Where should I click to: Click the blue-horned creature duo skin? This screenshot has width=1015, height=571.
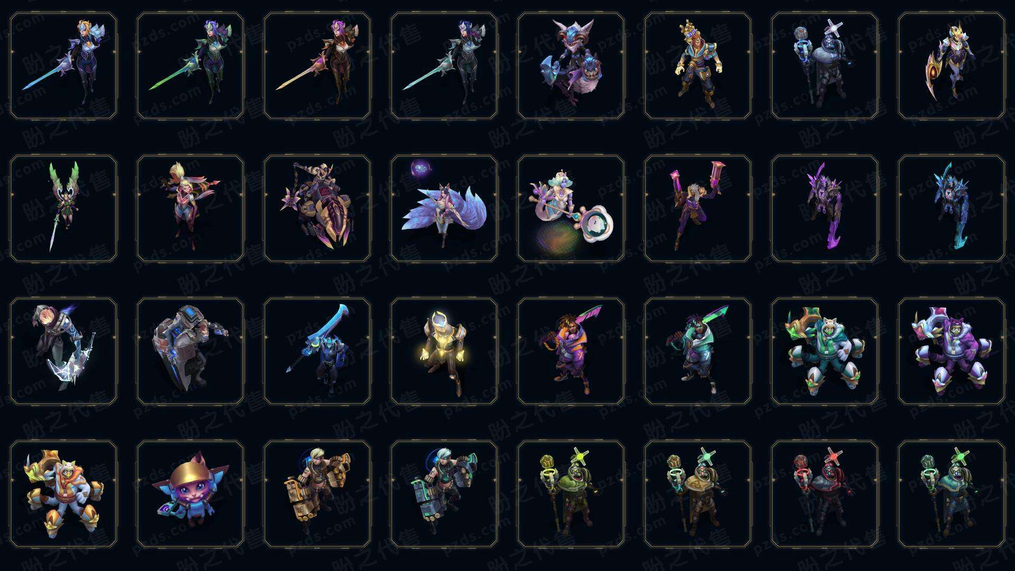pyautogui.click(x=571, y=66)
